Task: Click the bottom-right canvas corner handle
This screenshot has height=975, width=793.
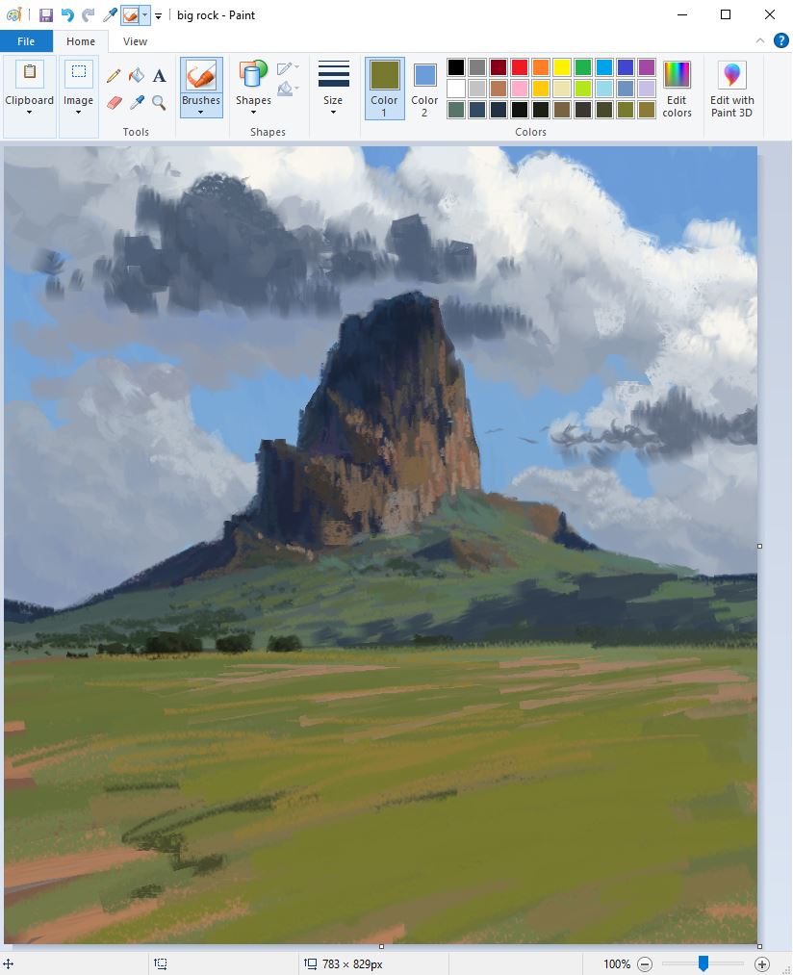Action: (759, 946)
